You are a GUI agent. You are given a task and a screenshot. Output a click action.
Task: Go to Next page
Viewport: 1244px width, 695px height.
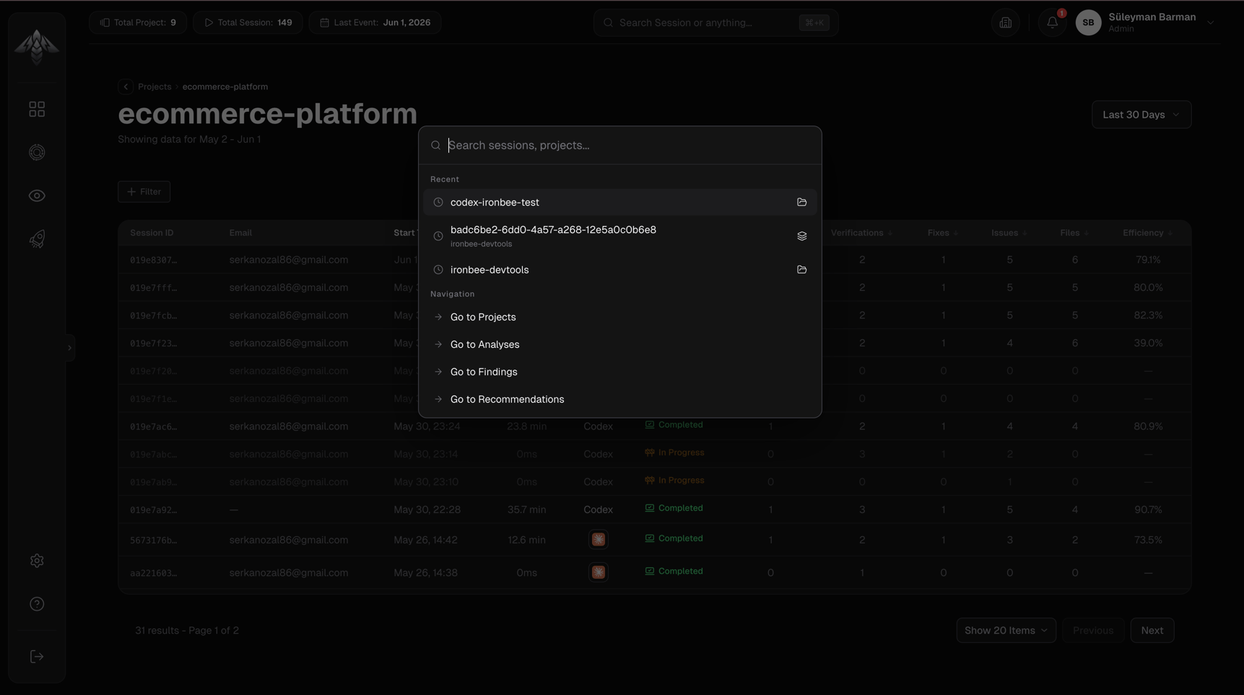point(1152,631)
